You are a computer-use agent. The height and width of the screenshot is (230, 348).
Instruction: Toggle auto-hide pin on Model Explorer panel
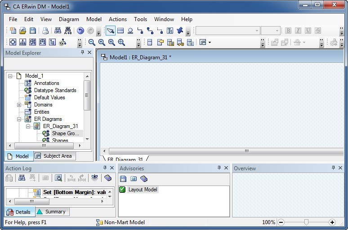tap(82, 53)
